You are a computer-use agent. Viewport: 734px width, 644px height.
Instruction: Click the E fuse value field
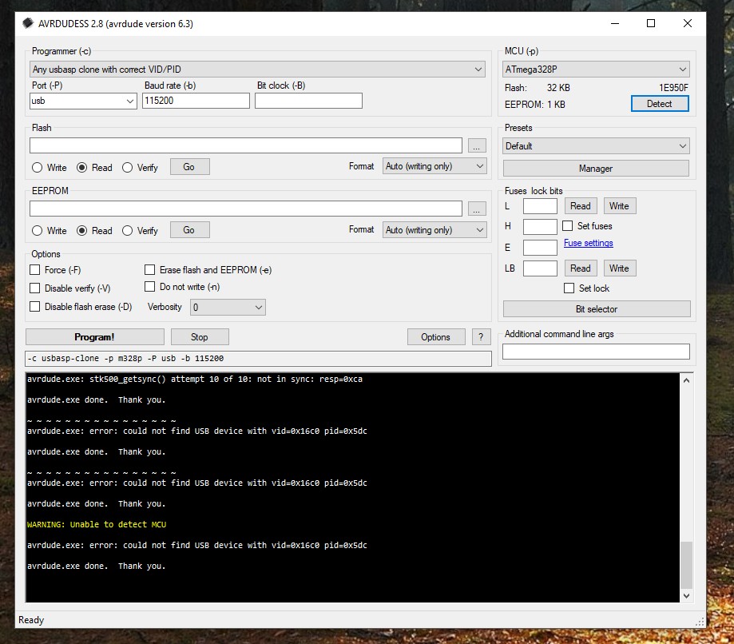pyautogui.click(x=540, y=248)
